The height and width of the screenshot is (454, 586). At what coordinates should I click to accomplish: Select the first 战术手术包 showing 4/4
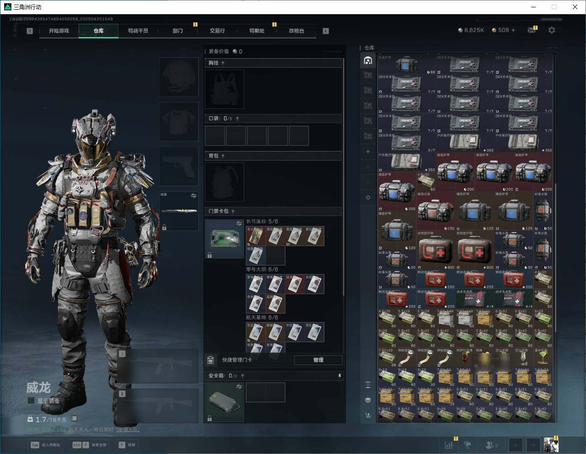(x=475, y=299)
